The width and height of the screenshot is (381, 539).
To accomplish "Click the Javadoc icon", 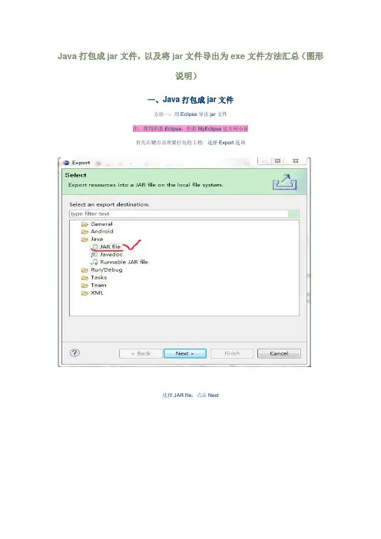I will tap(94, 255).
